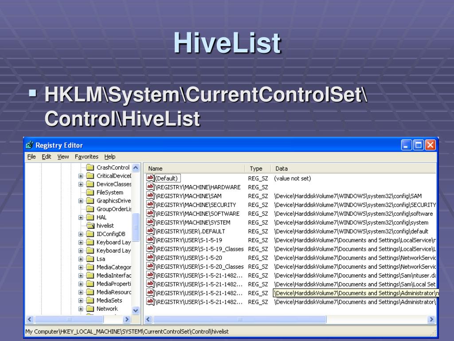Click values pane scroll left arrow
The image size is (454, 341).
click(148, 319)
